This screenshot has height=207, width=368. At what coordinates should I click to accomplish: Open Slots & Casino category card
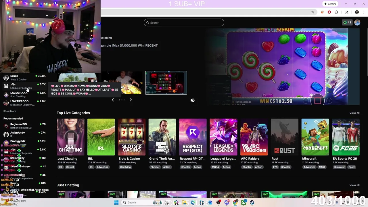click(x=132, y=137)
